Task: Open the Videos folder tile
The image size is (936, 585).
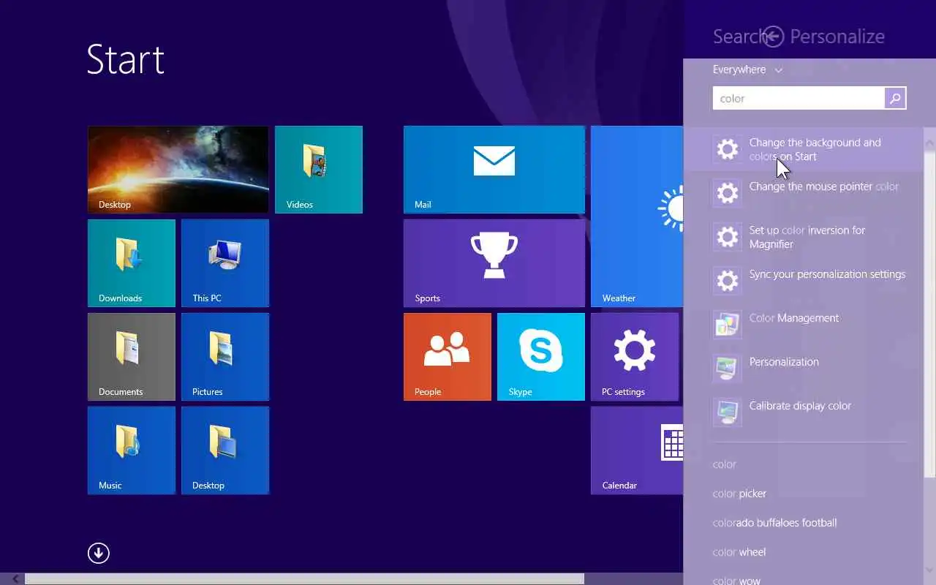Action: [x=319, y=170]
